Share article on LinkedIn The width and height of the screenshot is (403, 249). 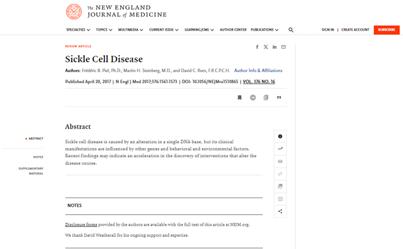pyautogui.click(x=275, y=47)
